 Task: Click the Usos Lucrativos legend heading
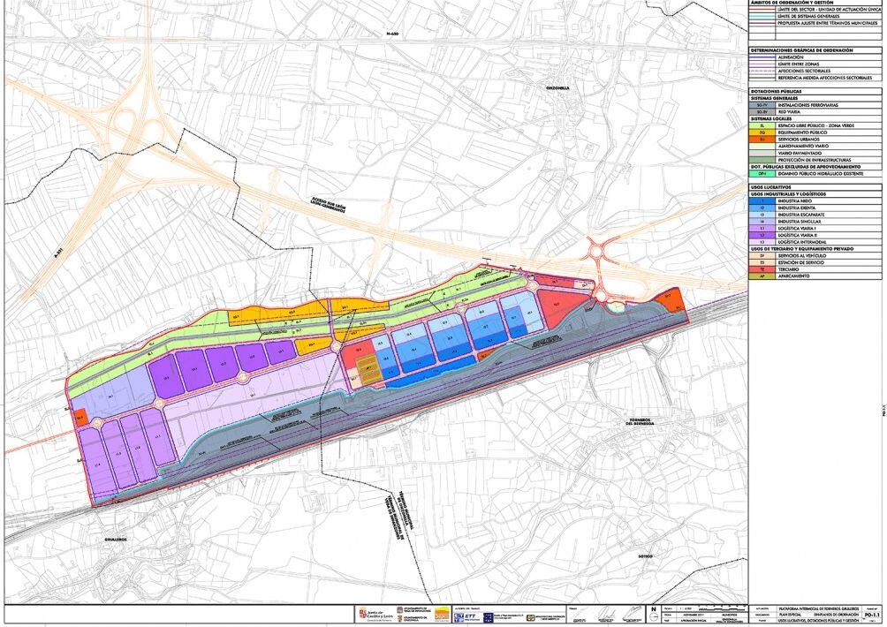[767, 186]
